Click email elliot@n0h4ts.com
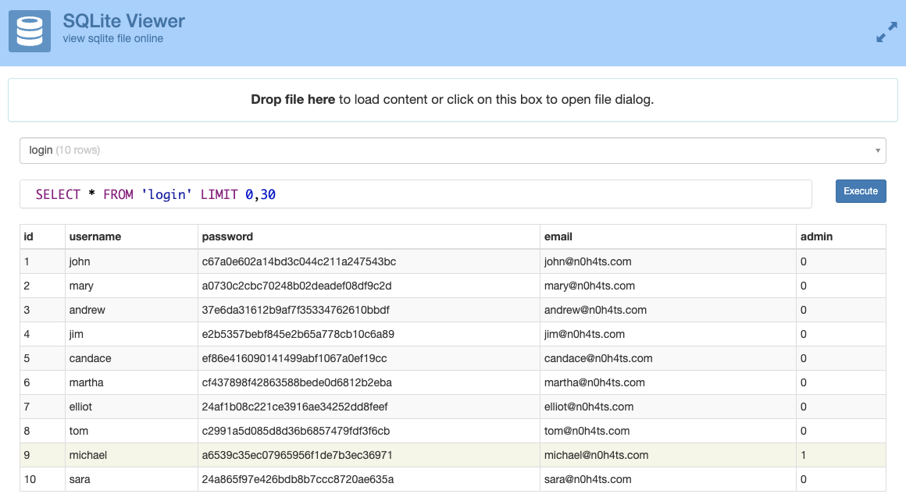The width and height of the screenshot is (906, 501). tap(589, 407)
